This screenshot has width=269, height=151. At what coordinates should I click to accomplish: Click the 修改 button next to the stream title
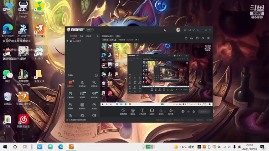[118, 36]
